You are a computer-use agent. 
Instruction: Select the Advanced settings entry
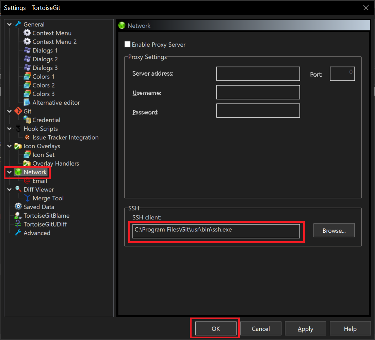37,233
